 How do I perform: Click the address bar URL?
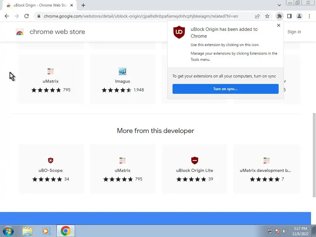pos(141,16)
